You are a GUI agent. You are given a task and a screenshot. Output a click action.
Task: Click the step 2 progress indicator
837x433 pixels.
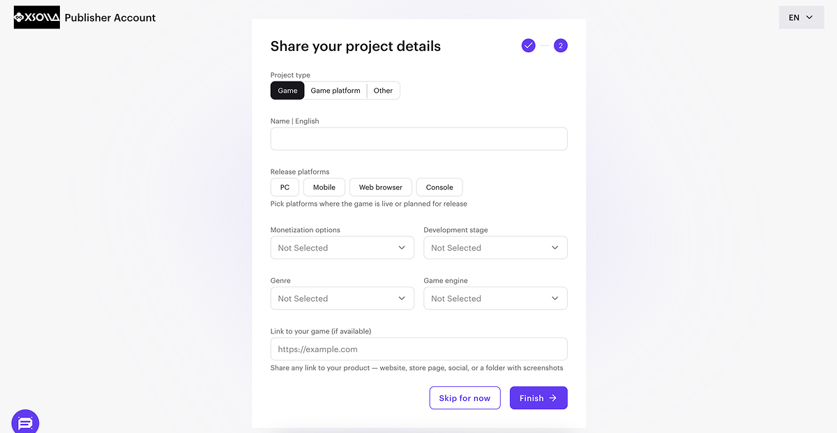(561, 46)
